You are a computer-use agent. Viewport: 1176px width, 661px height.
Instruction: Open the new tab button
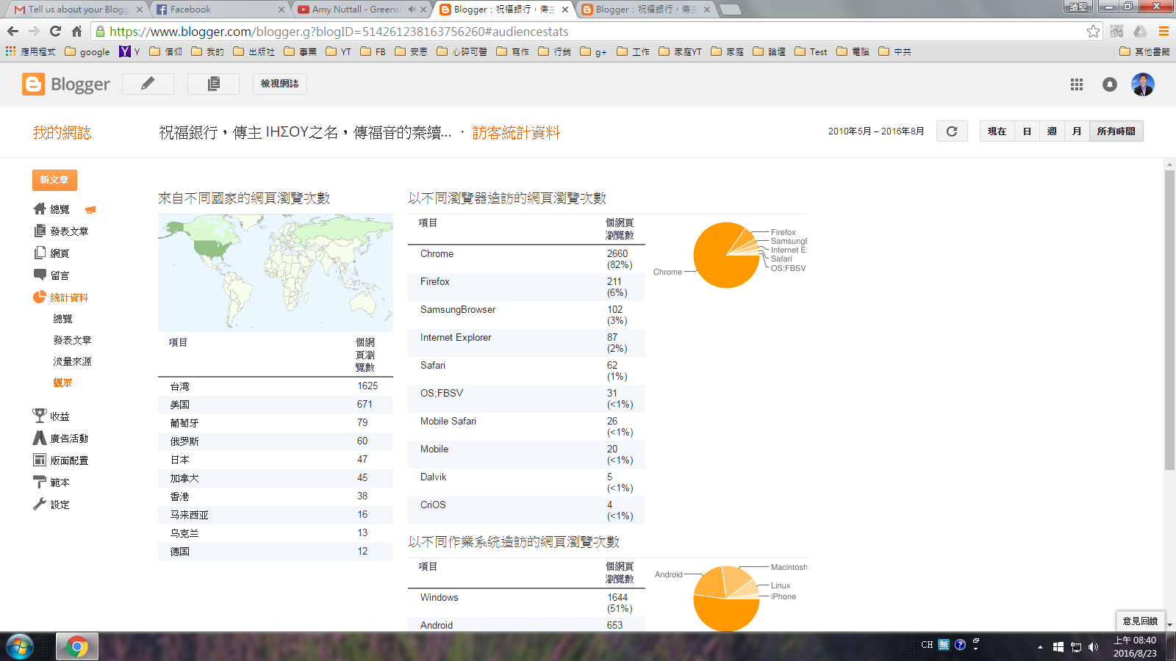click(x=730, y=10)
